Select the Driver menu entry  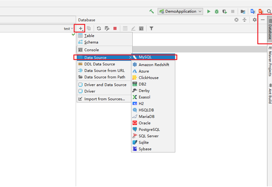click(104, 91)
